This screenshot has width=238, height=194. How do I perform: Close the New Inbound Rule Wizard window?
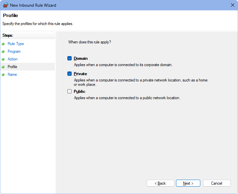click(232, 5)
